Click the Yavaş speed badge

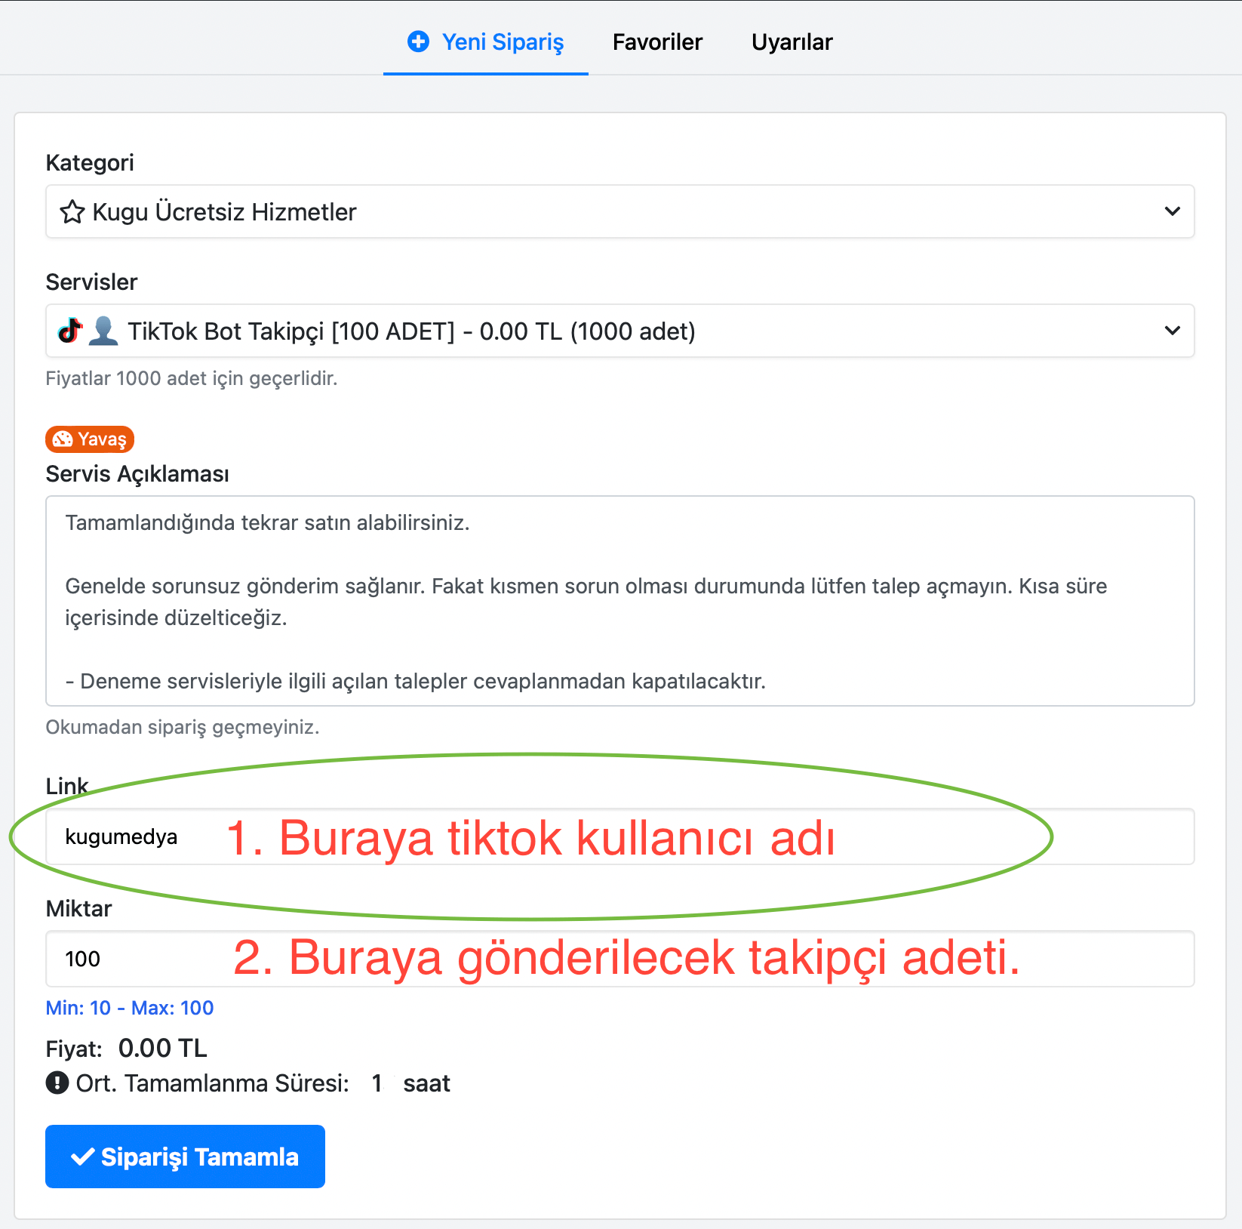point(90,439)
